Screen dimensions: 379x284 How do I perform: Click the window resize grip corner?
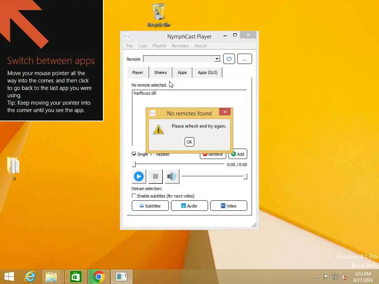(x=254, y=225)
